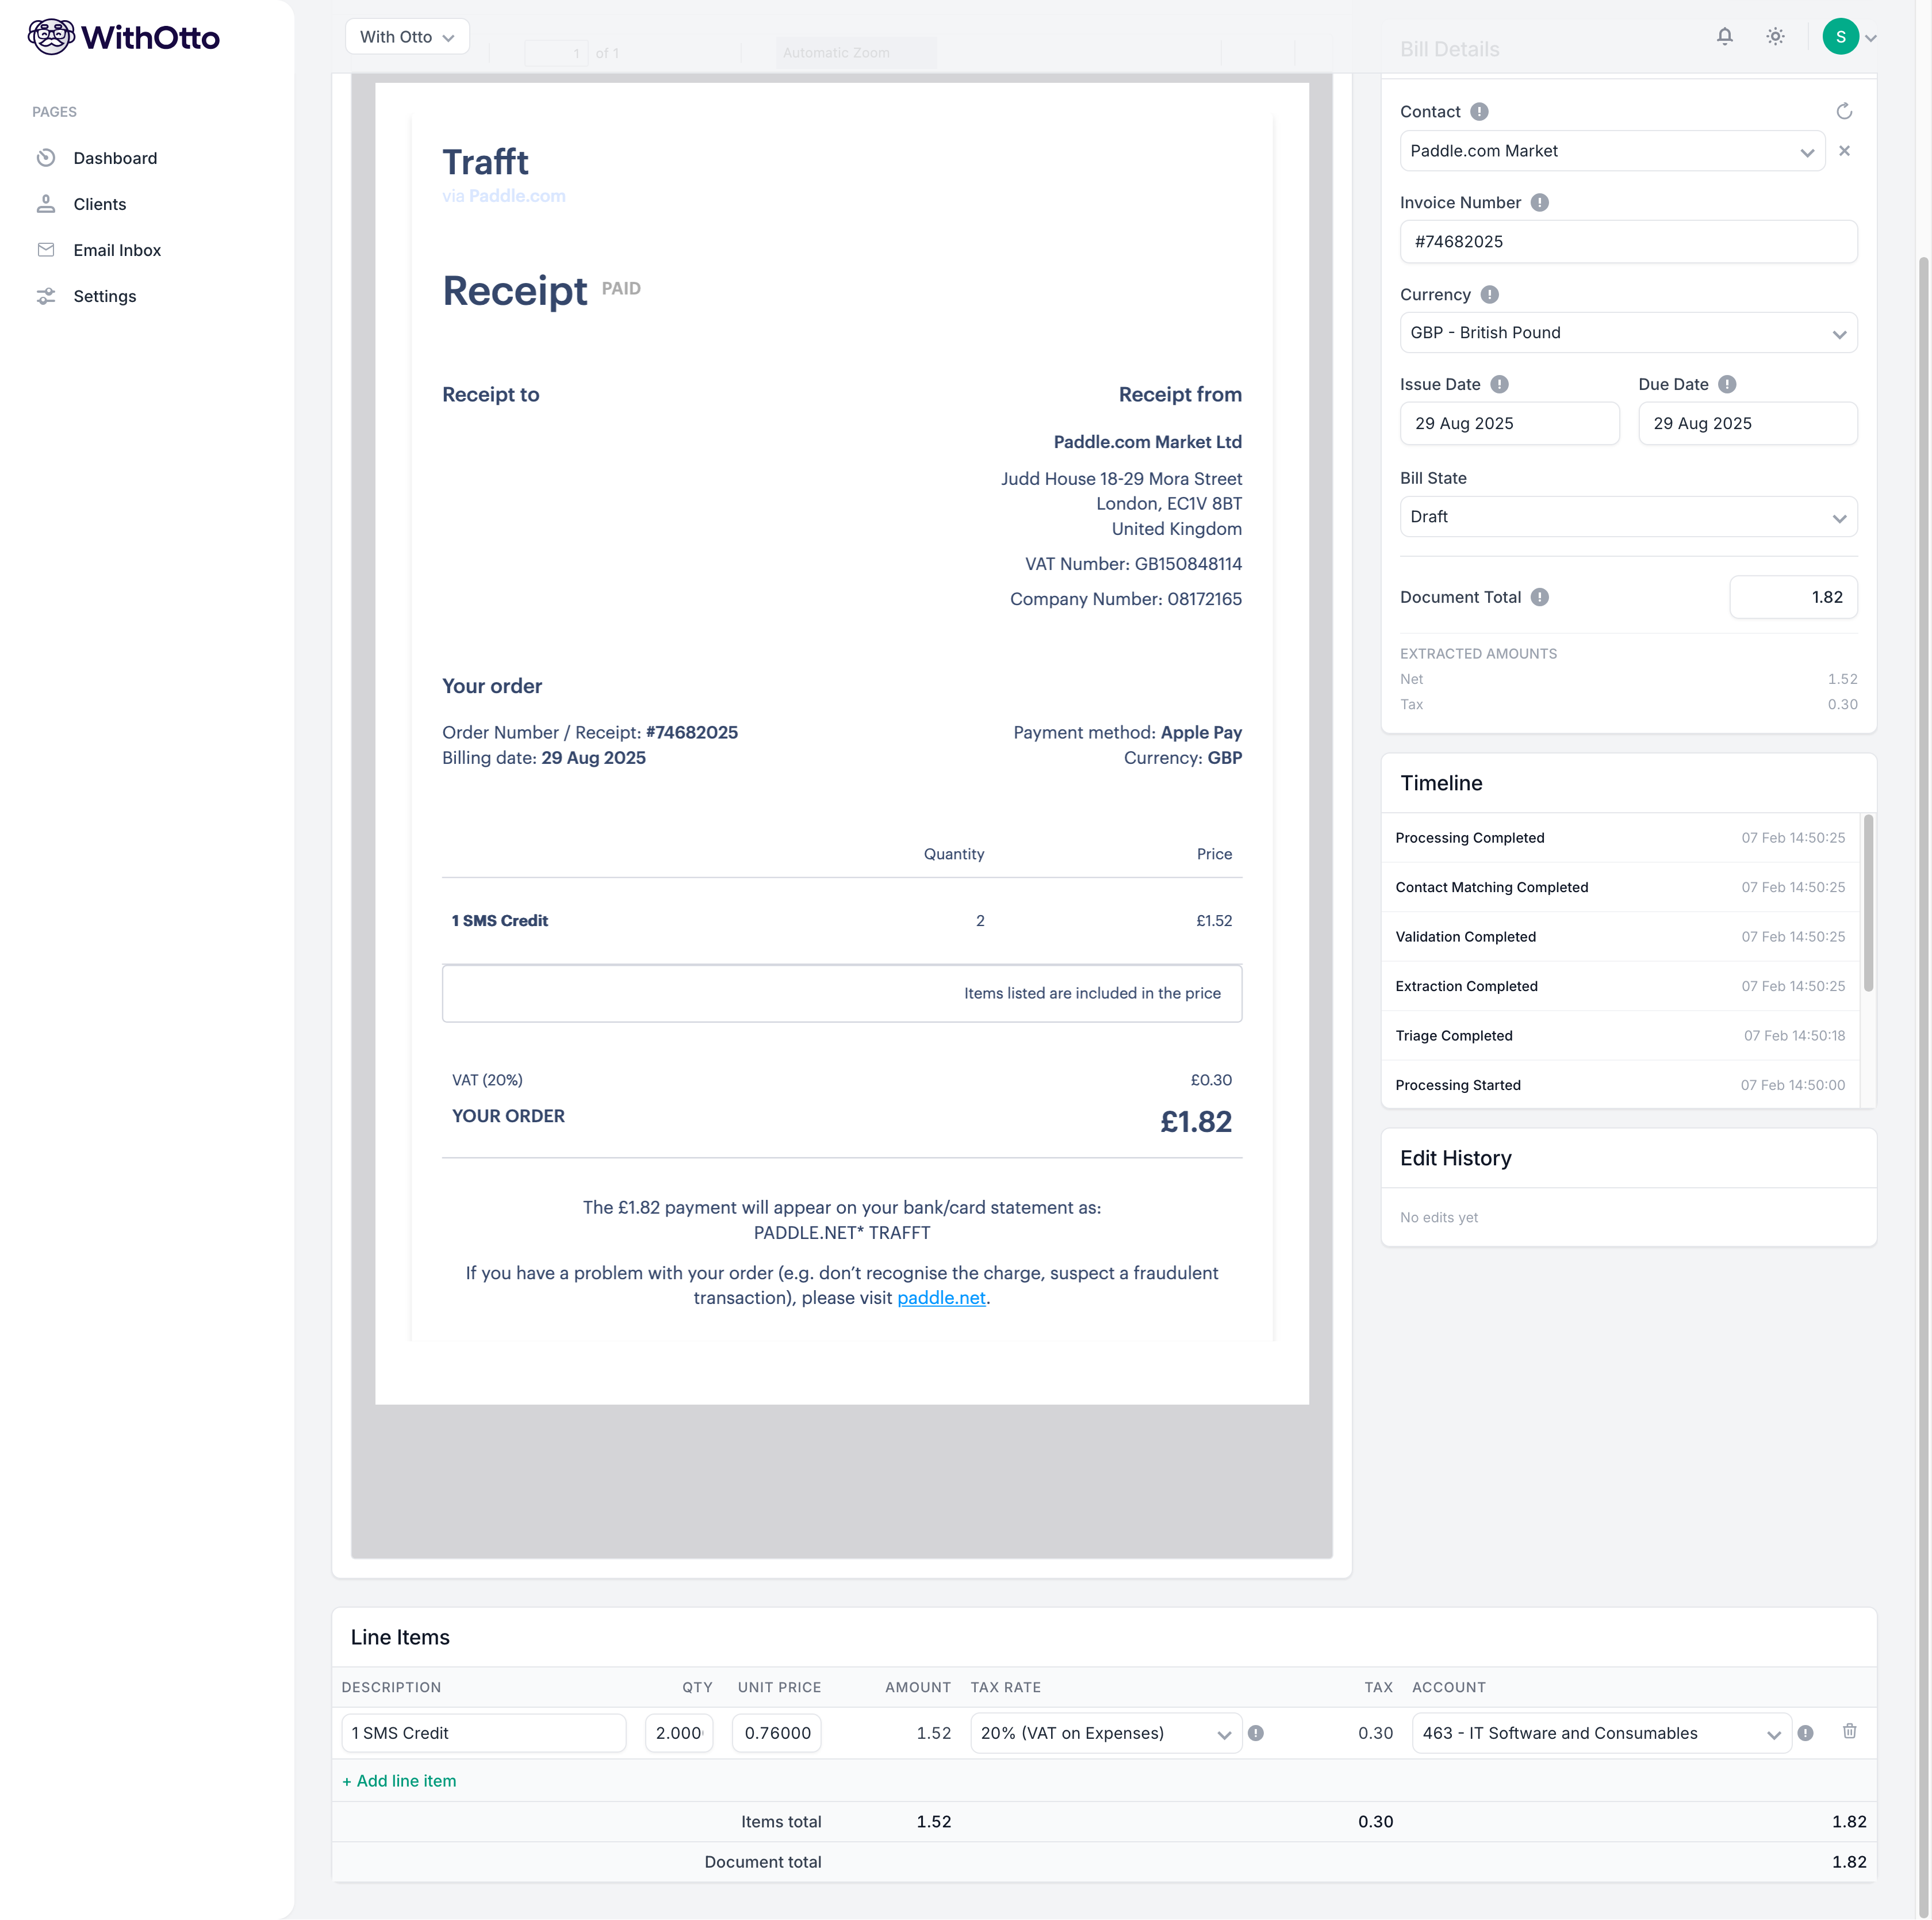Click the Invoice Number info icon

[x=1540, y=203]
